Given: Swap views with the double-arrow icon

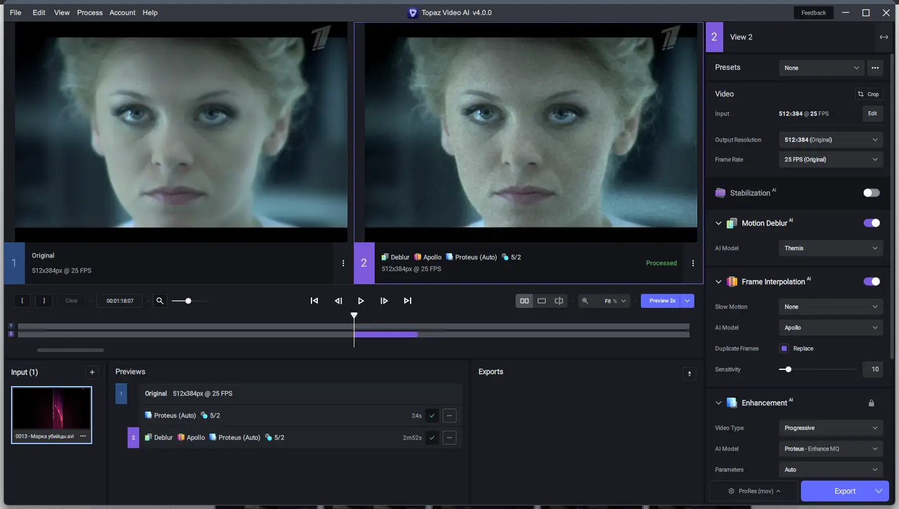Looking at the screenshot, I should point(884,37).
